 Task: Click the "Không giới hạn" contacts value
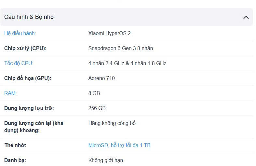[x=105, y=160]
